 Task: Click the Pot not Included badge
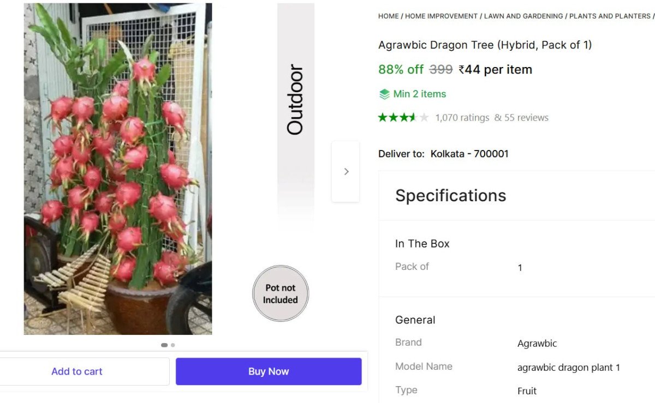point(281,293)
